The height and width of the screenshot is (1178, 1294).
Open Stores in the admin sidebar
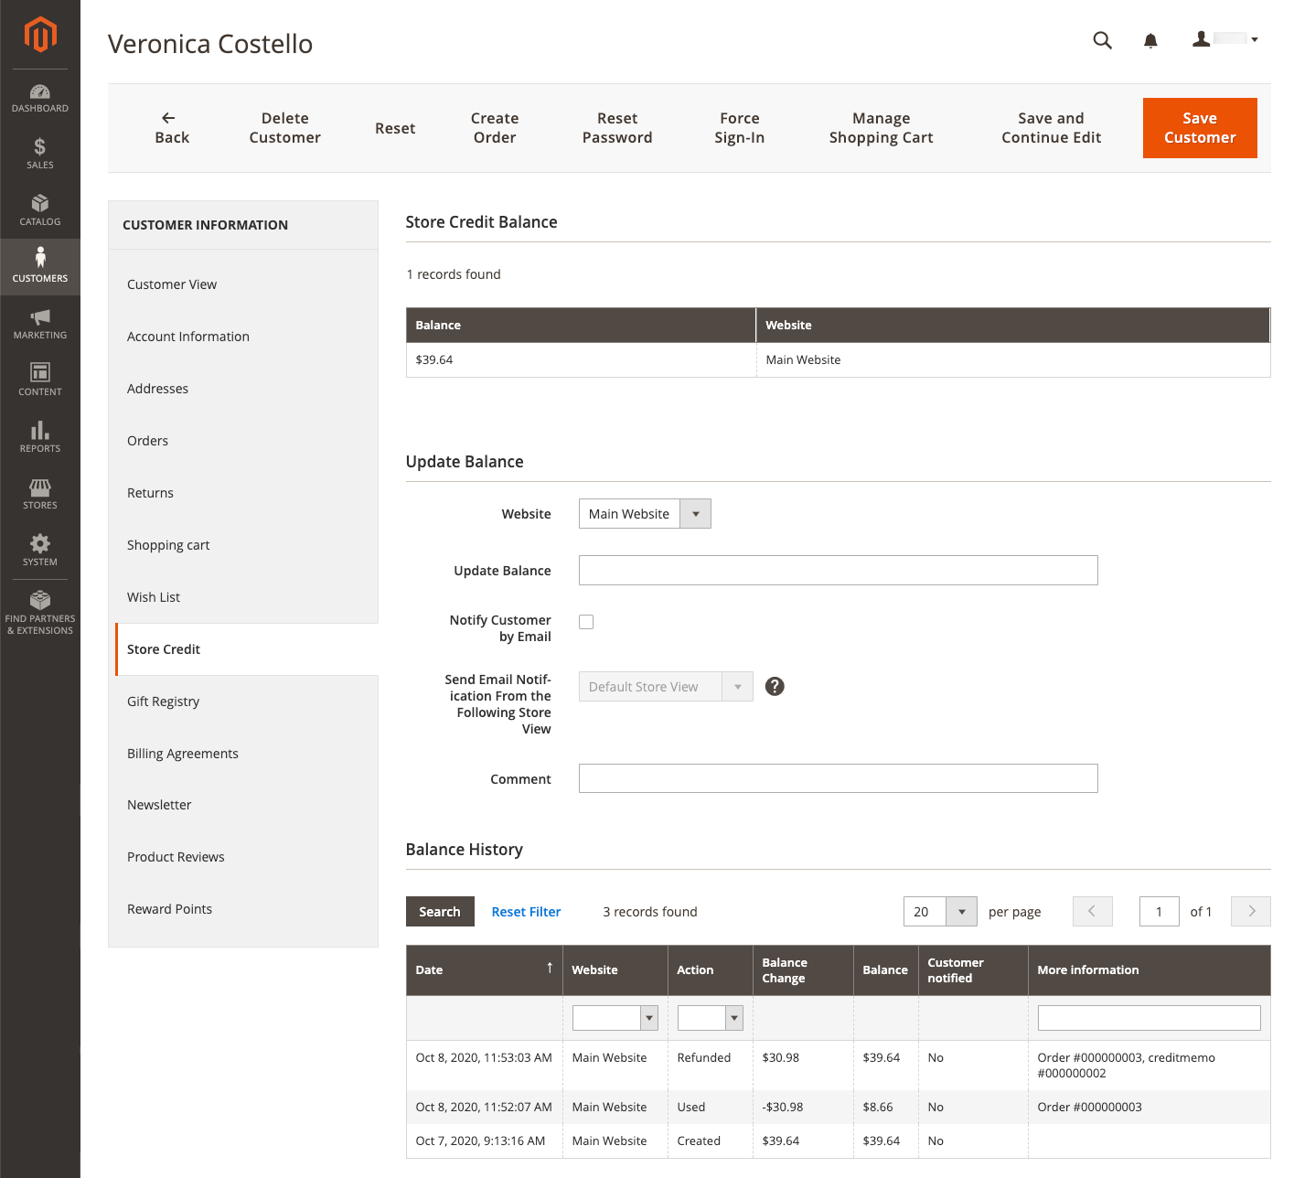pyautogui.click(x=40, y=494)
